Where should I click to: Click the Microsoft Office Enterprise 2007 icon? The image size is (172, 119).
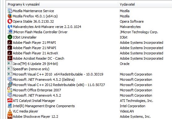[x=10, y=90]
